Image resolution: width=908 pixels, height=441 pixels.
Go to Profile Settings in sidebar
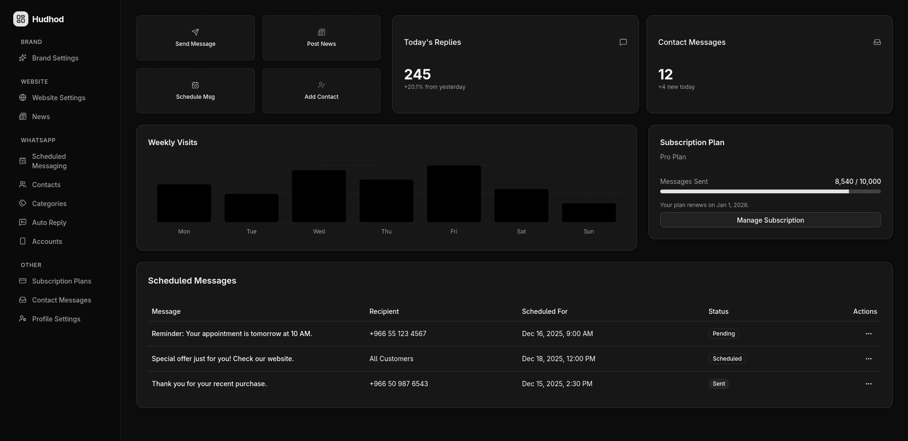coord(56,319)
